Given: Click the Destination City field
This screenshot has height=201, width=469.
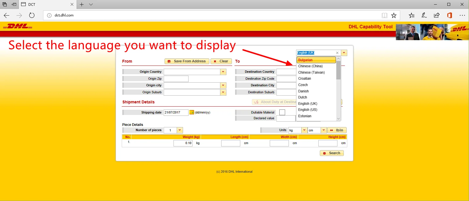Looking at the screenshot, I should click(x=286, y=85).
